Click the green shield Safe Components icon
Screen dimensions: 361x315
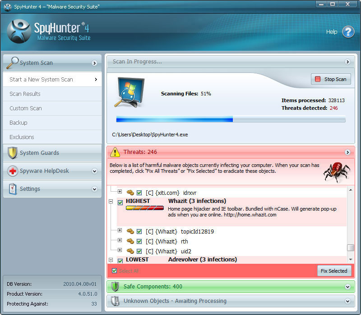[x=115, y=287]
